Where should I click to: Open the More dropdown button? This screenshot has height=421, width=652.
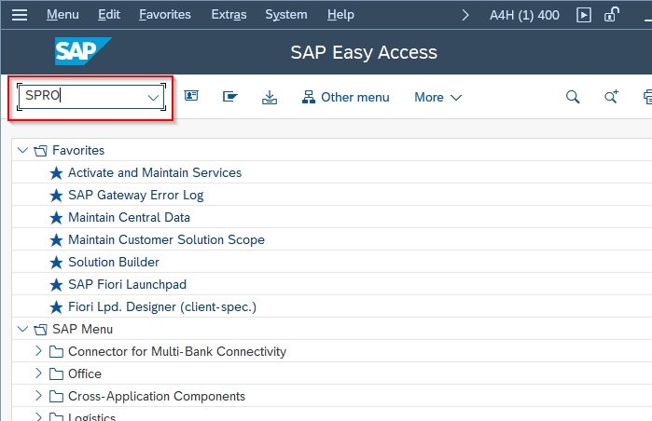pyautogui.click(x=437, y=97)
